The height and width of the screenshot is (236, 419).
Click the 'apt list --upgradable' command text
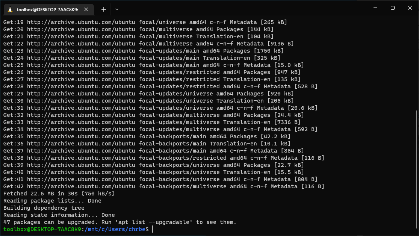pos(155,222)
